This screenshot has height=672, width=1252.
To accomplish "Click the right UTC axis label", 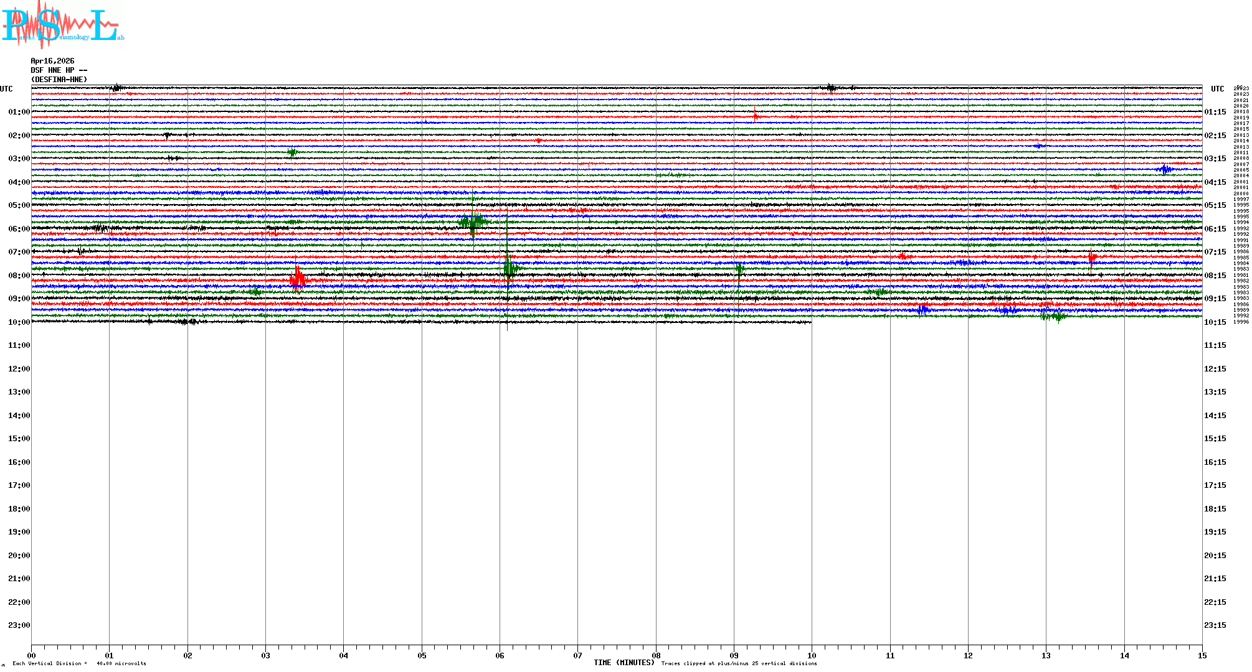I will click(x=1217, y=89).
